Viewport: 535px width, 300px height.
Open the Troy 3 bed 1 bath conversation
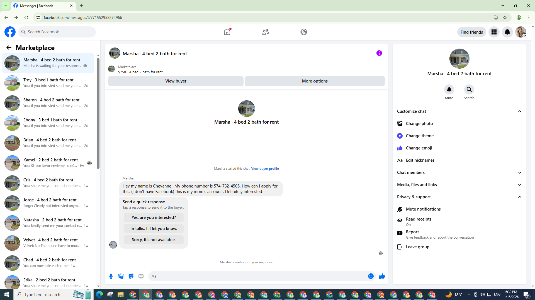point(48,83)
